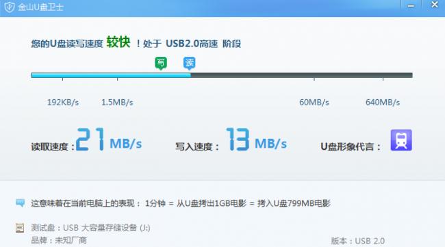445x247 pixels.
Task: Click the 21 MB/s read speed value
Action: pyautogui.click(x=109, y=140)
